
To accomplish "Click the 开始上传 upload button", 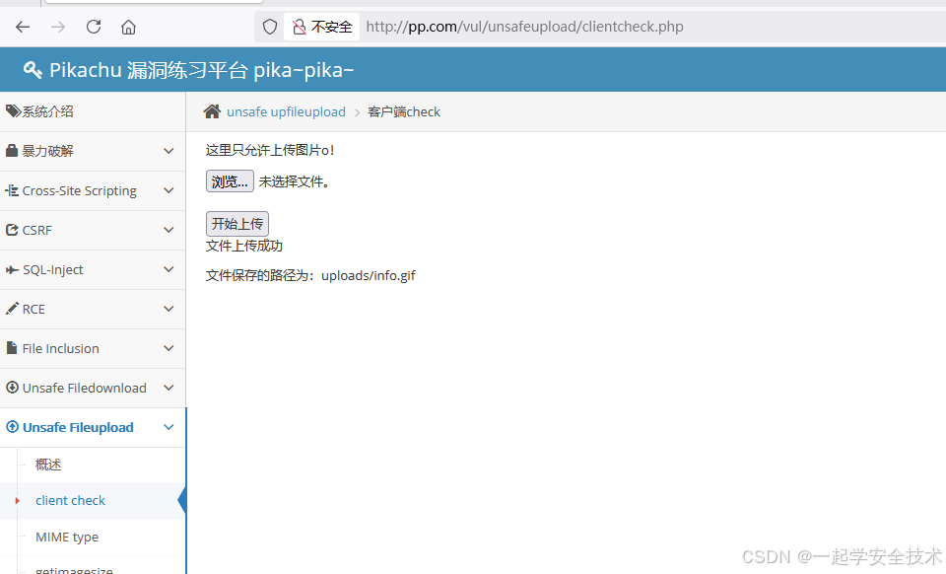I will tap(237, 224).
